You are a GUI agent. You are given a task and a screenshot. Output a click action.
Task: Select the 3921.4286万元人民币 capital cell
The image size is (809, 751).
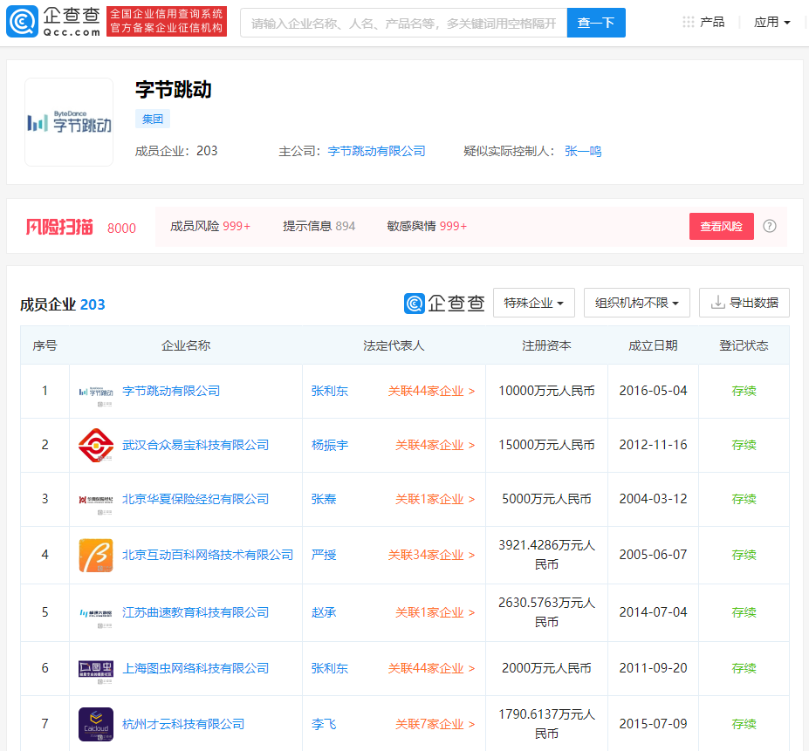coord(546,555)
